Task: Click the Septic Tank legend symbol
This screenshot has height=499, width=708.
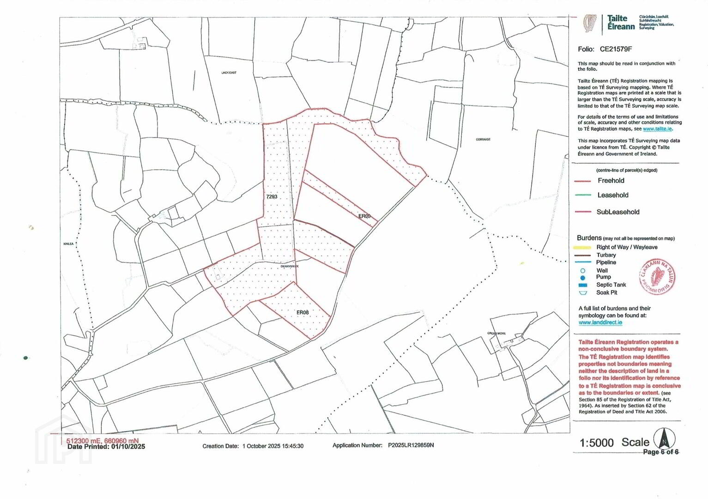Action: (x=583, y=285)
